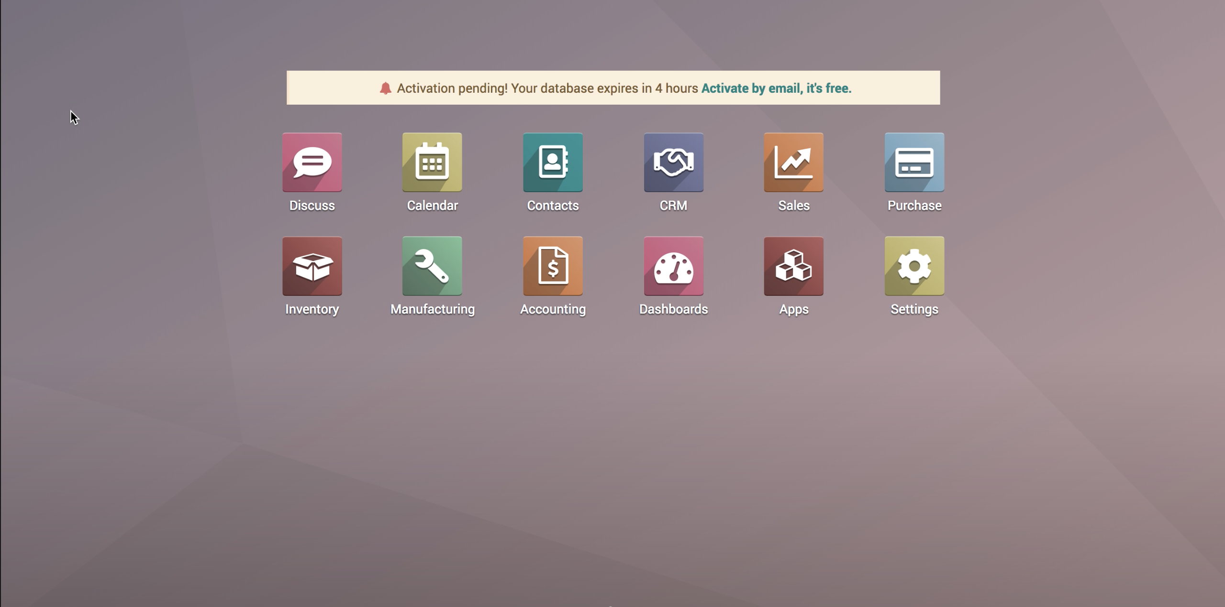Open the Apps module store
Screen dimensions: 1225x607
[793, 266]
